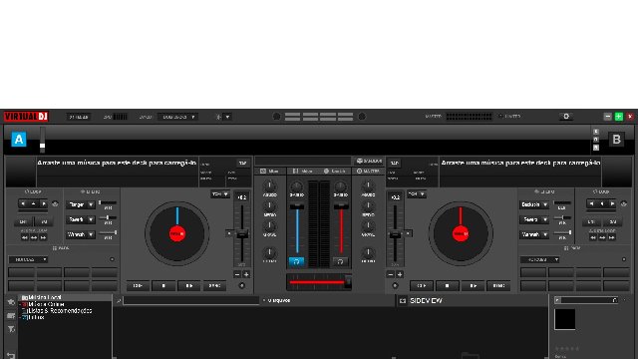Click loop OUT button on deck B

[x=612, y=221]
